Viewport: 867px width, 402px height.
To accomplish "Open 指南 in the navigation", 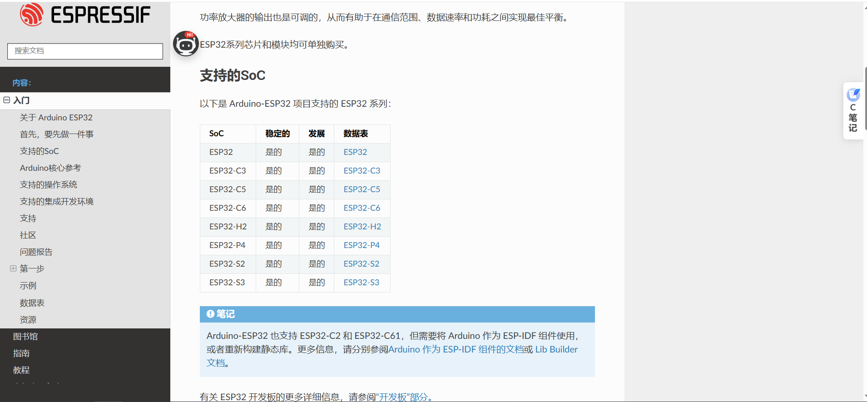I will (21, 353).
